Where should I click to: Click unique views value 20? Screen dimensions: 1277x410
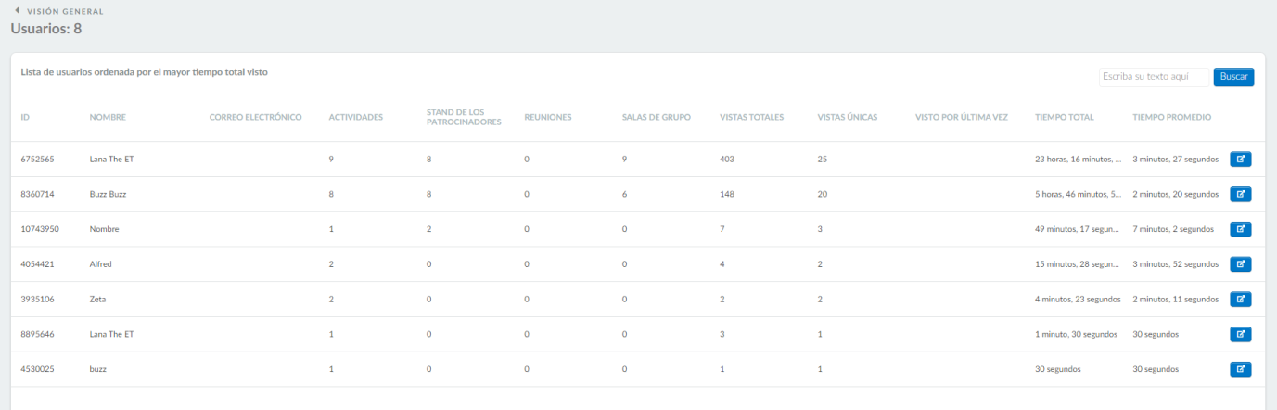[822, 194]
